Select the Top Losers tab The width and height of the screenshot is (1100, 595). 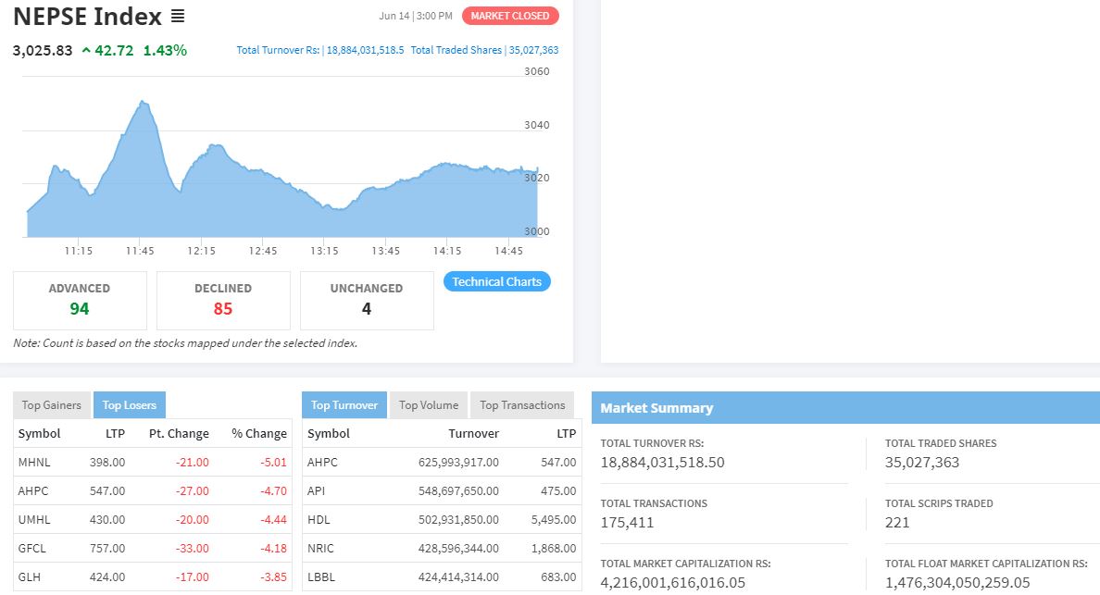point(129,405)
